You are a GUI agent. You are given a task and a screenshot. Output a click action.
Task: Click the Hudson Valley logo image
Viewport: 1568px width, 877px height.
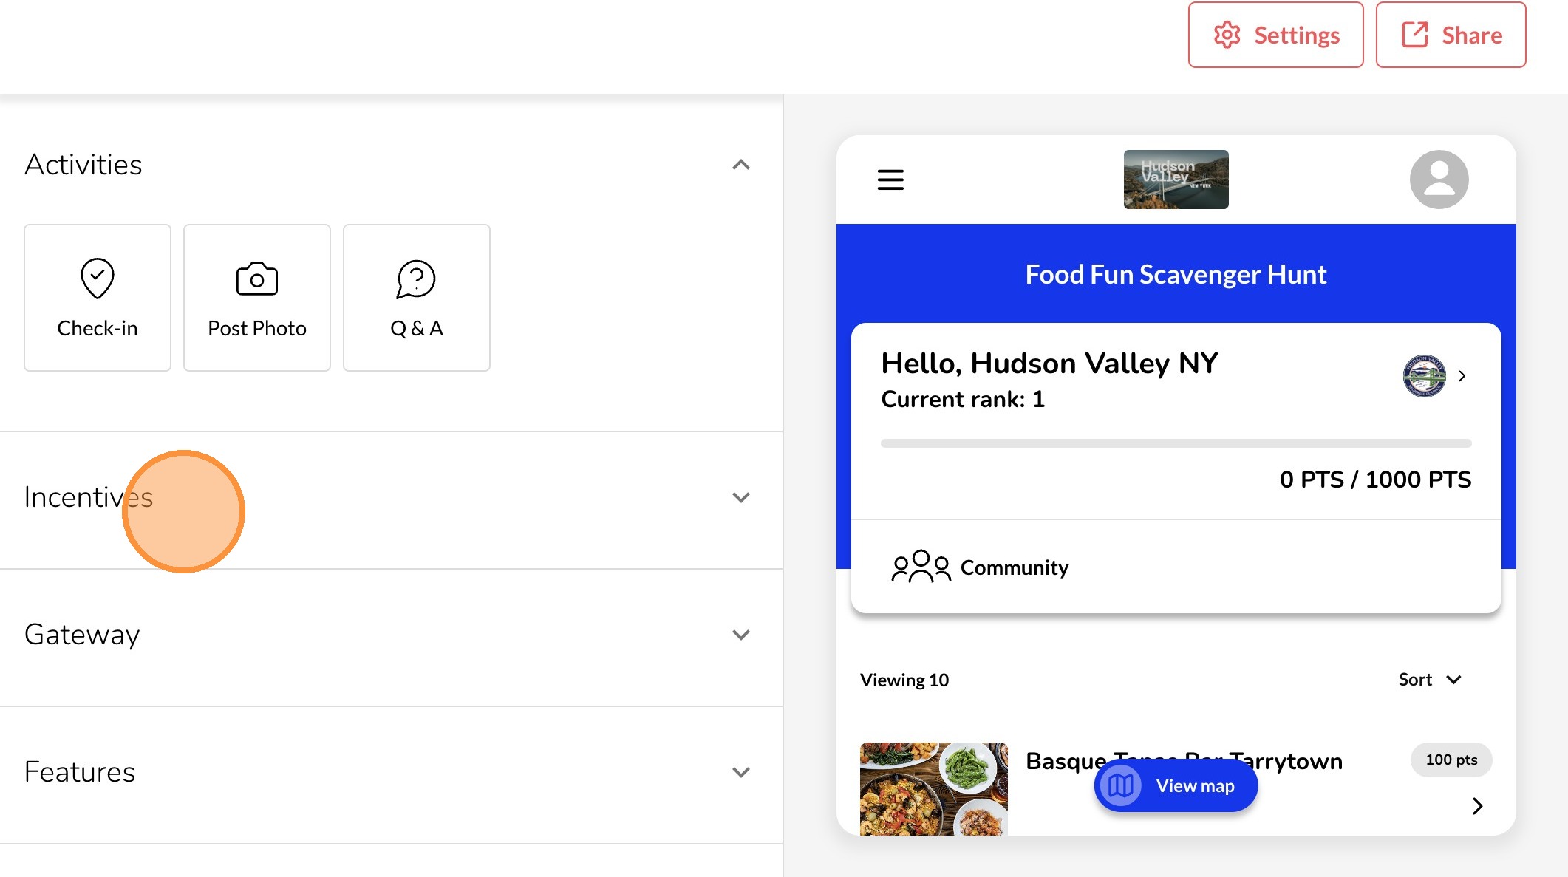click(1176, 180)
